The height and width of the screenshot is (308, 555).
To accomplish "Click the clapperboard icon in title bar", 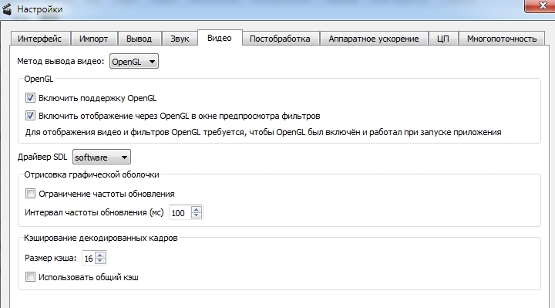I will [x=7, y=8].
